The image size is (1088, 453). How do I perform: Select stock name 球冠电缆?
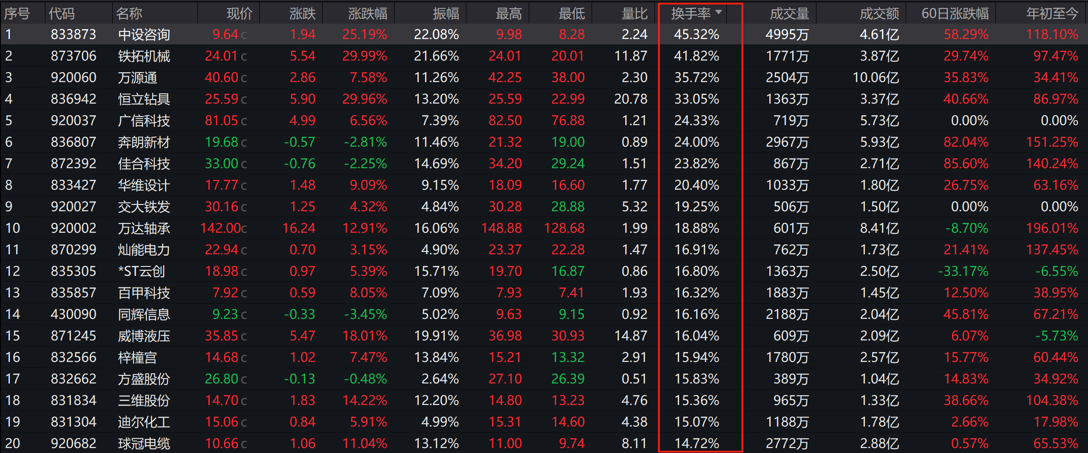tap(144, 444)
